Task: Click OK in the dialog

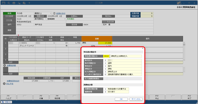Action: pos(121,99)
